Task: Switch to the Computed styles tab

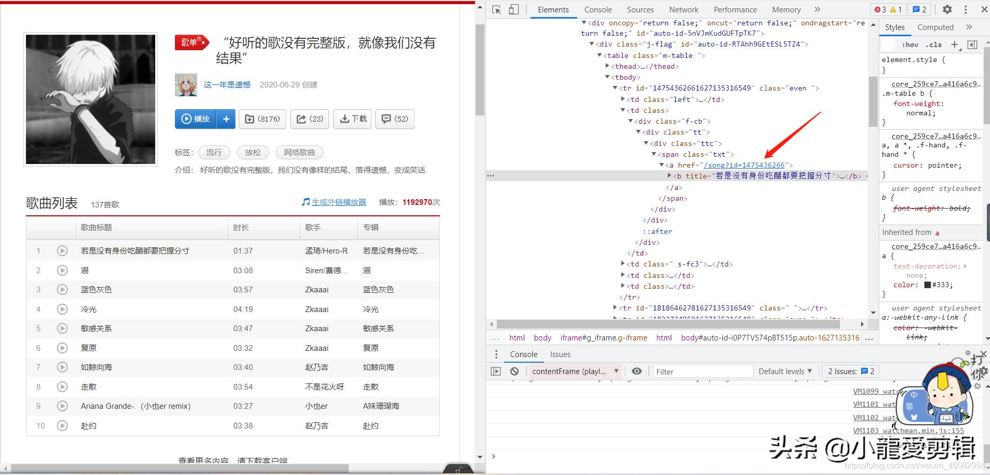Action: (x=935, y=27)
